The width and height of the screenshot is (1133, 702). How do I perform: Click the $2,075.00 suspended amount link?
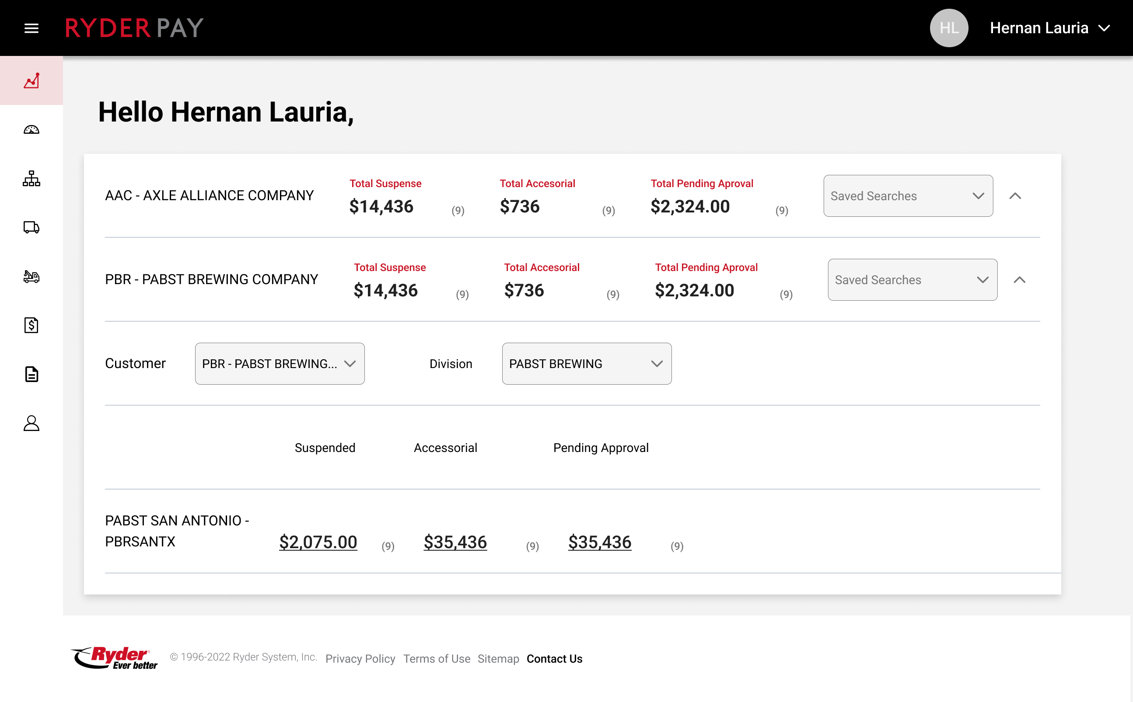point(318,542)
